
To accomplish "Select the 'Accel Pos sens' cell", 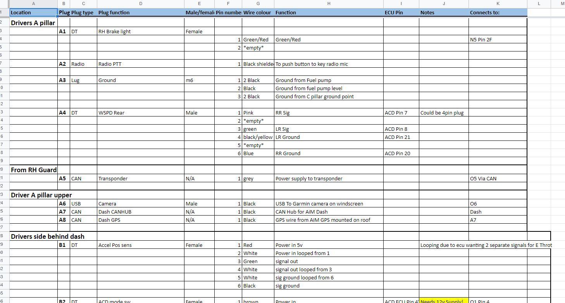I will [140, 245].
